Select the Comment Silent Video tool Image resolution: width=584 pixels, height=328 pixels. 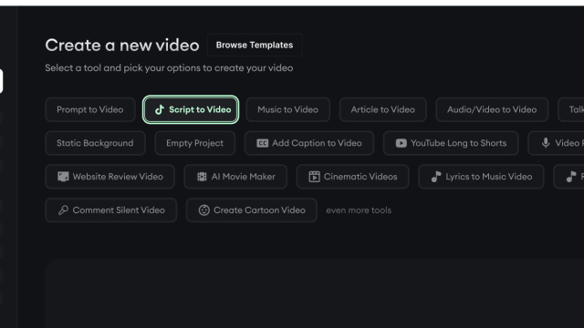pos(111,210)
